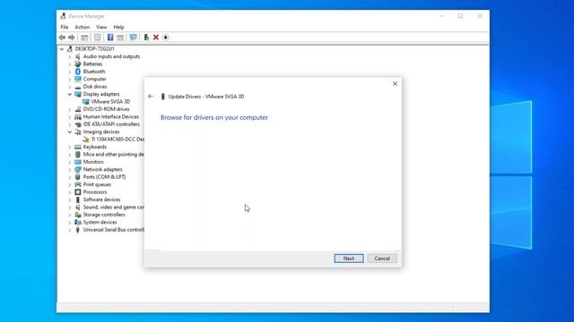Screen dimensions: 574x322
Task: Click the Processors category icon
Action: [78, 192]
